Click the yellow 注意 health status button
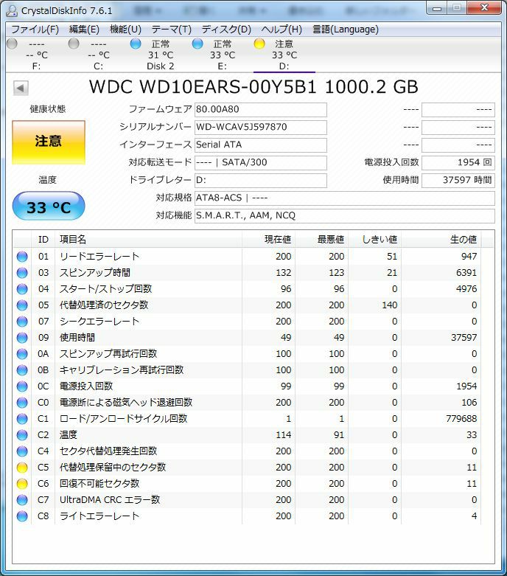 click(x=49, y=142)
